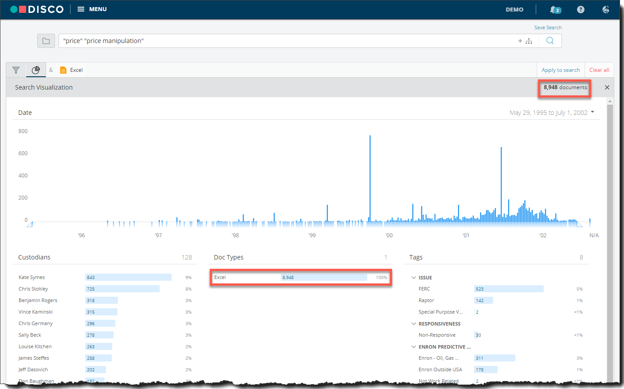Screen dimensions: 624x389
Task: Open the date range dropdown arrow
Action: point(593,112)
